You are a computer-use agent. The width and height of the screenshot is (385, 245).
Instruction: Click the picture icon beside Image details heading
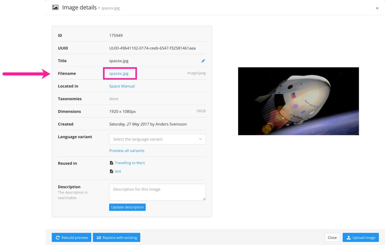(x=55, y=8)
